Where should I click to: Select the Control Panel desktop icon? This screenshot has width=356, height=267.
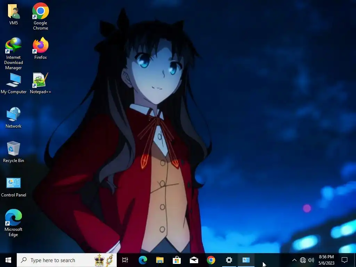(x=14, y=187)
